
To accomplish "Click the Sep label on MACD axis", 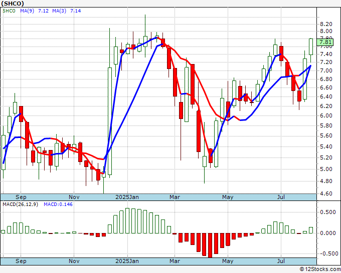I will point(21,261).
